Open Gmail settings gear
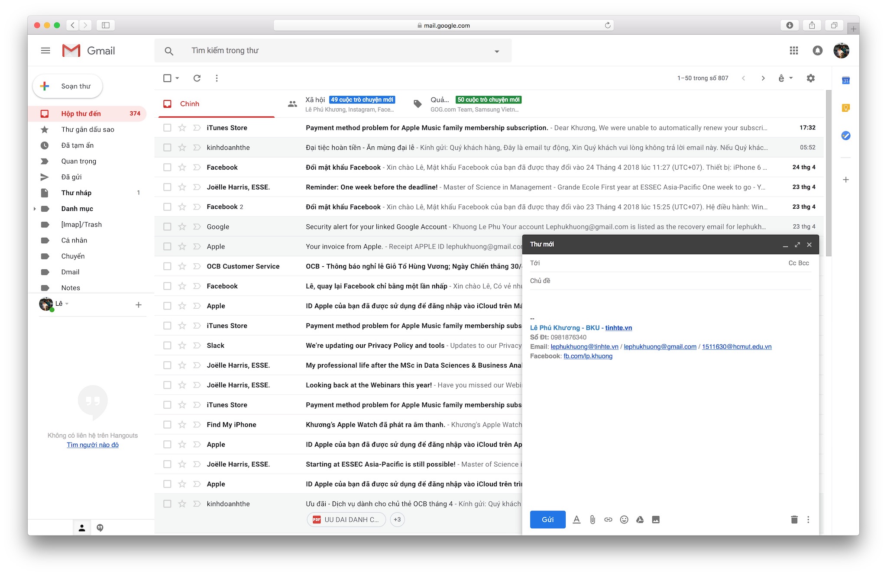 pyautogui.click(x=810, y=78)
